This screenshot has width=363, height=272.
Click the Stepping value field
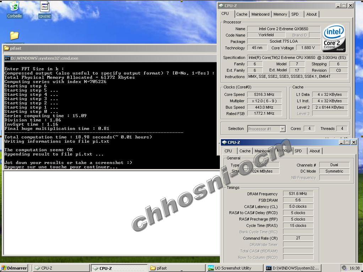pyautogui.click(x=338, y=64)
